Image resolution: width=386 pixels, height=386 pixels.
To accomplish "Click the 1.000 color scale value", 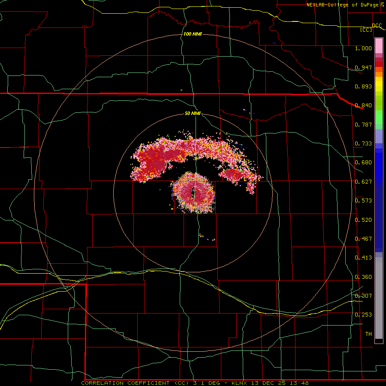I will [363, 48].
